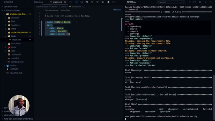215x121 pixels.
Task: Expand AWS CDK EXPLORER (PREVIEW) section
Action: coord(18,119)
